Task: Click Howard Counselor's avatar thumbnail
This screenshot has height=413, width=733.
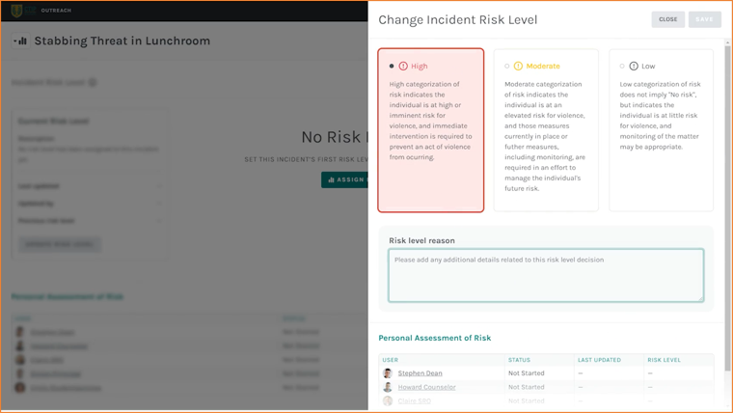Action: coord(388,387)
